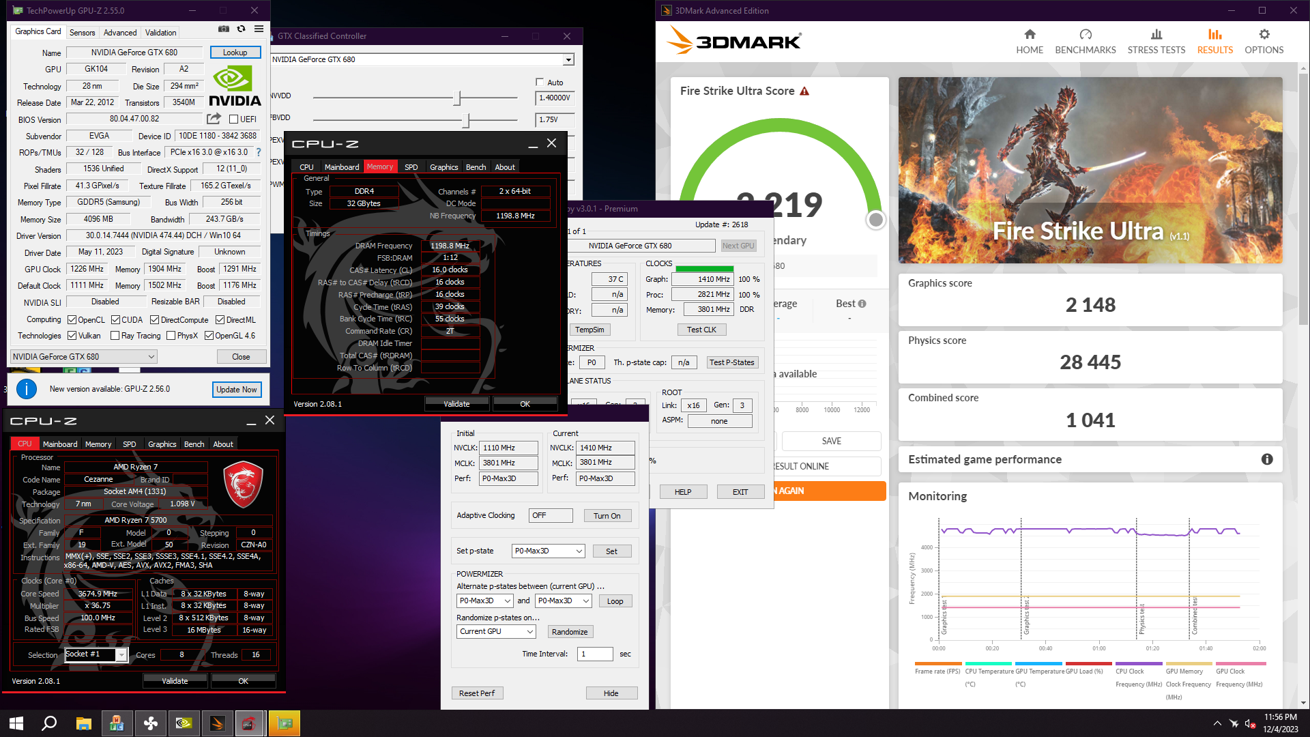This screenshot has height=737, width=1310.
Task: Open 3DMark Options gear icon
Action: coord(1264,34)
